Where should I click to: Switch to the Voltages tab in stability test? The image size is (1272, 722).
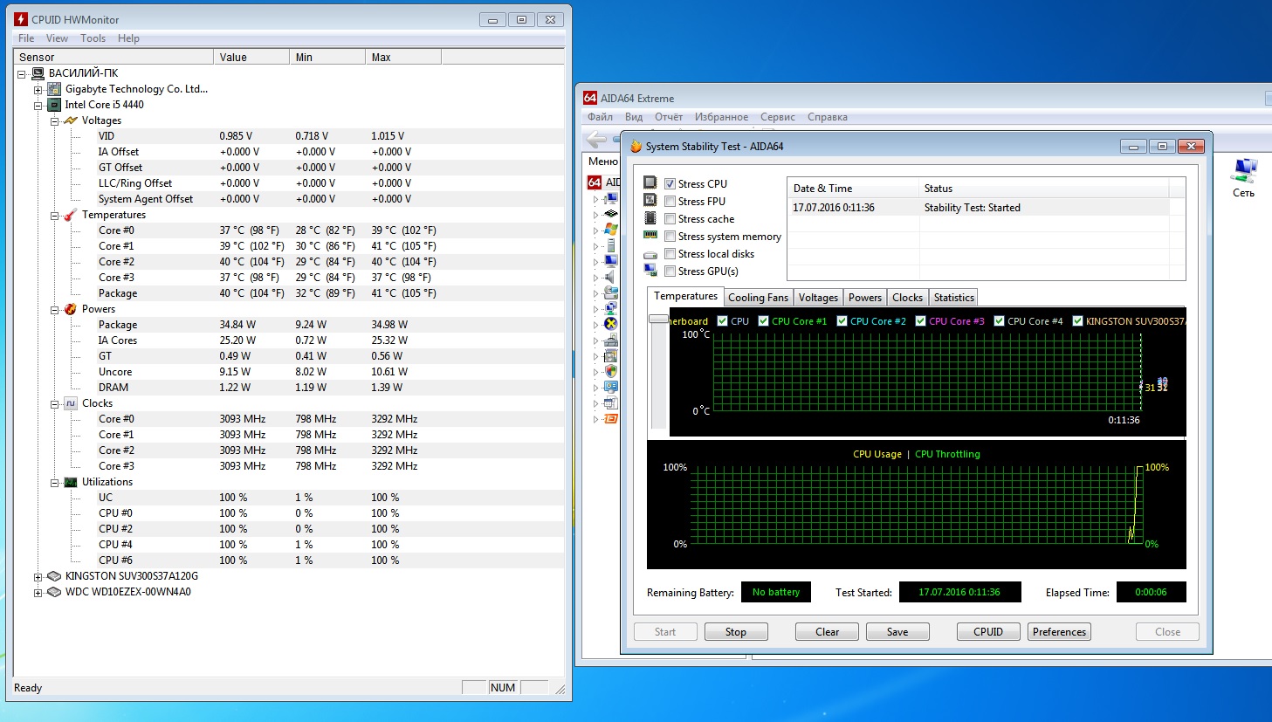pyautogui.click(x=818, y=298)
